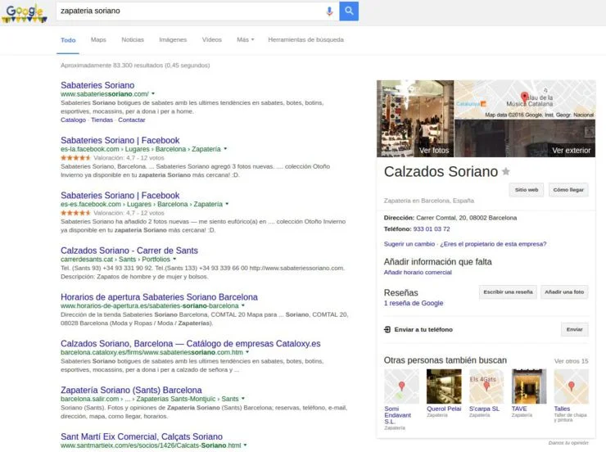Open Ver exterior street view image

pyautogui.click(x=525, y=138)
